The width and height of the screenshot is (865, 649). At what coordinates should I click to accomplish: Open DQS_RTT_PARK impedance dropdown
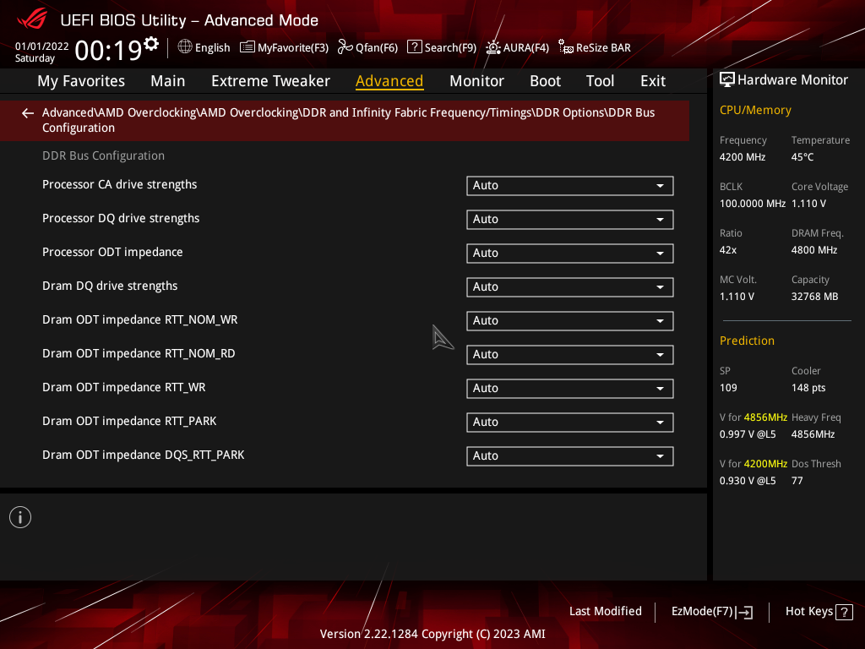point(570,455)
